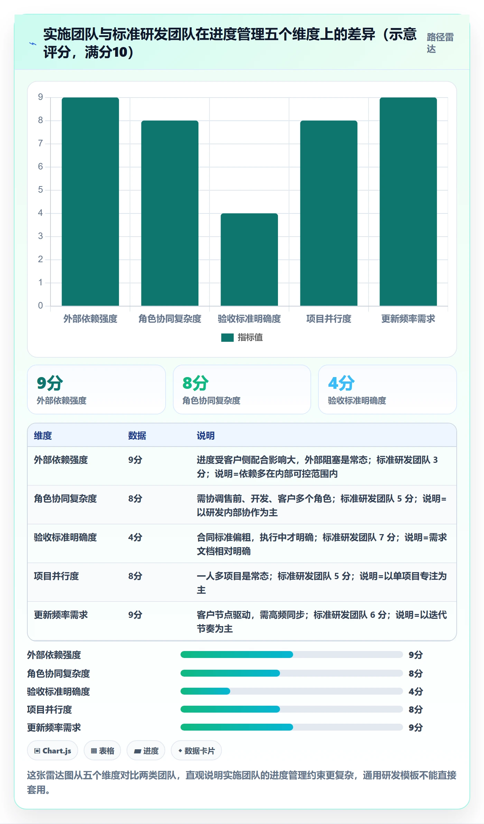Select table cell 角色协同复杂度
This screenshot has width=484, height=824.
(65, 499)
